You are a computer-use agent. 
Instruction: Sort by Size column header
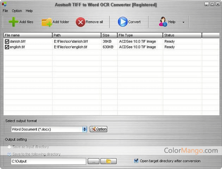(x=109, y=35)
